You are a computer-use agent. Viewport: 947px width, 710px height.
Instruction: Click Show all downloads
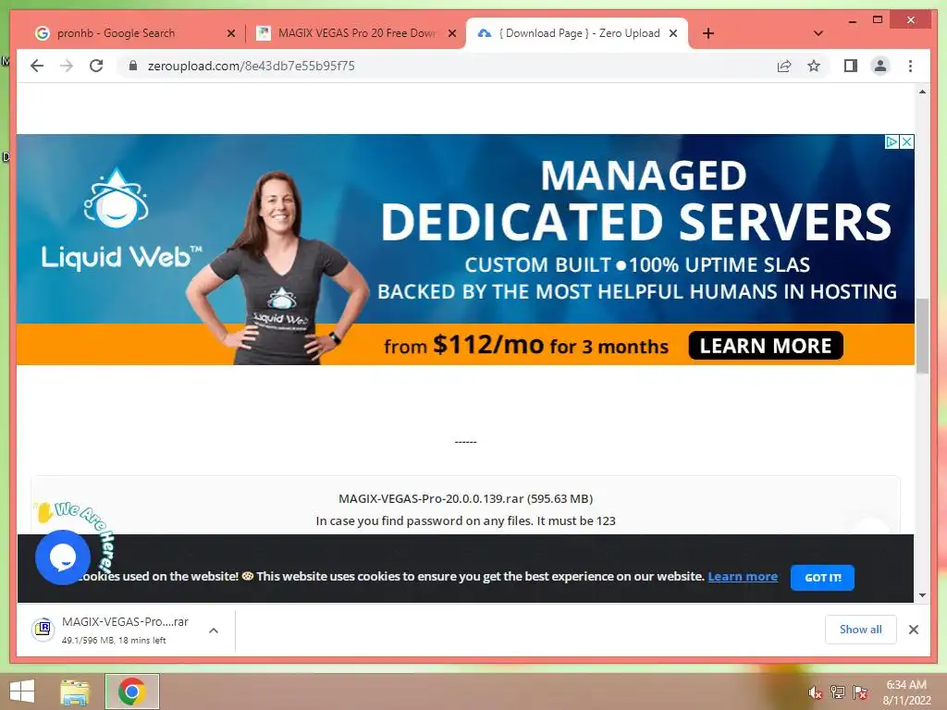tap(860, 630)
